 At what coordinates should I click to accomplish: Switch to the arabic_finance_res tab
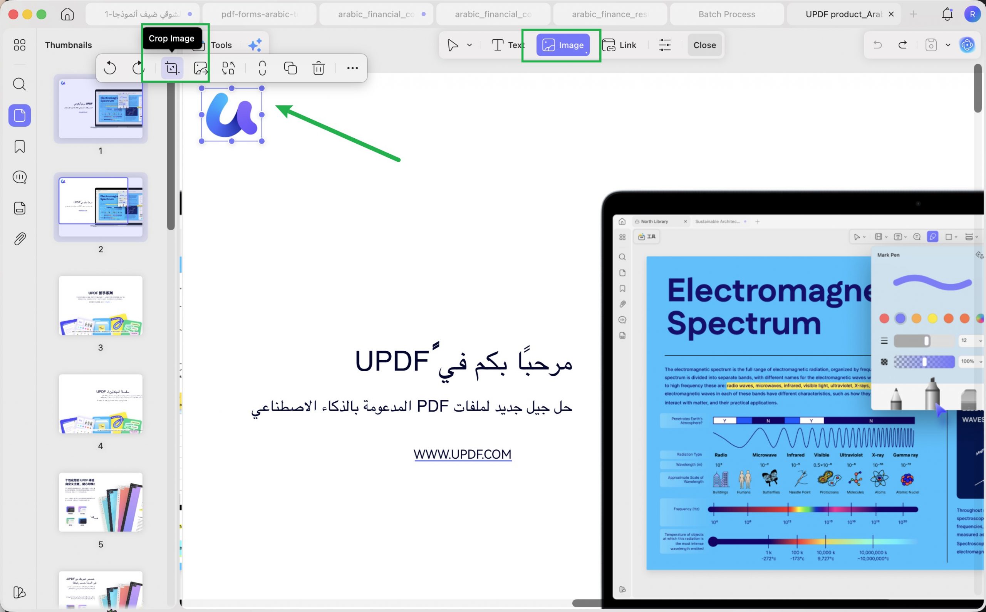pyautogui.click(x=610, y=14)
